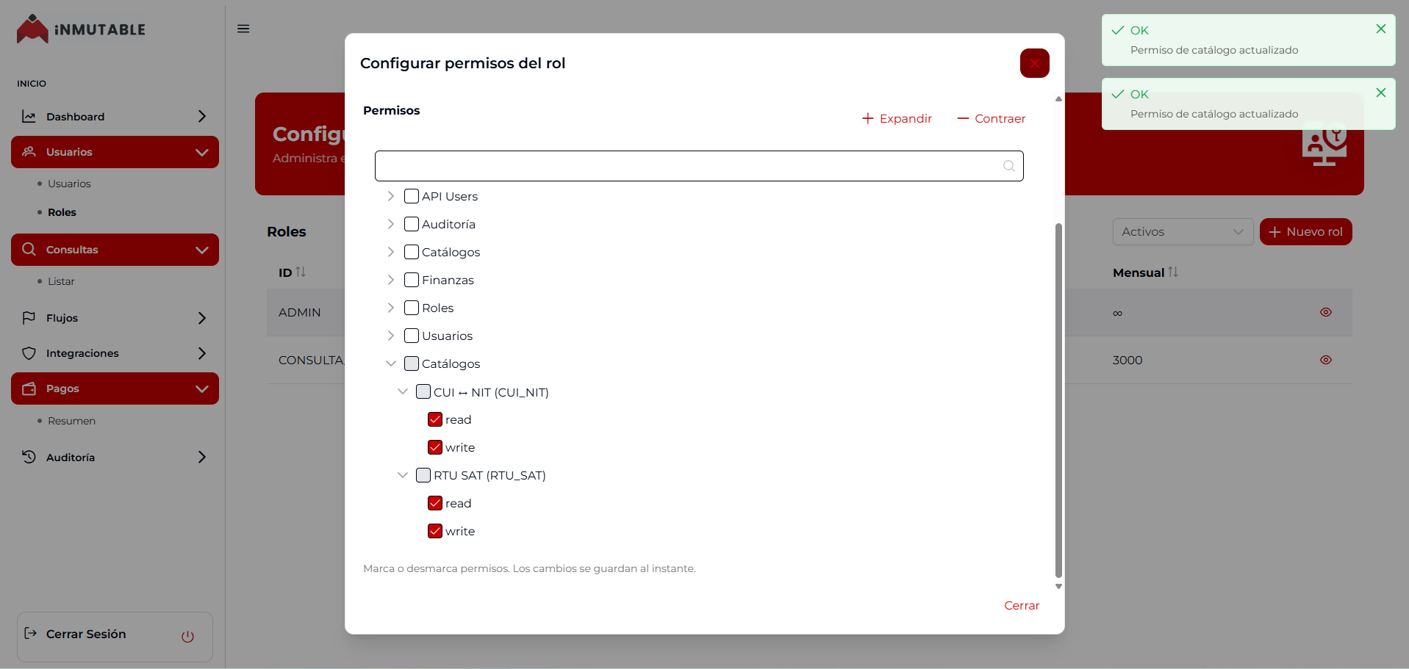This screenshot has width=1409, height=669.
Task: Expand the Finanzas tree node
Action: [391, 280]
